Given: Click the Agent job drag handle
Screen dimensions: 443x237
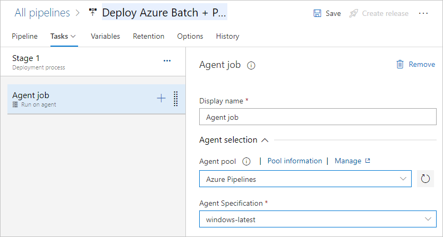Looking at the screenshot, I should (175, 99).
